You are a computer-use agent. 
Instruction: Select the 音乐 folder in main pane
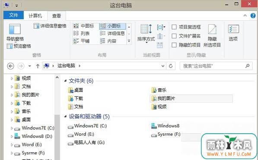pyautogui.click(x=159, y=90)
